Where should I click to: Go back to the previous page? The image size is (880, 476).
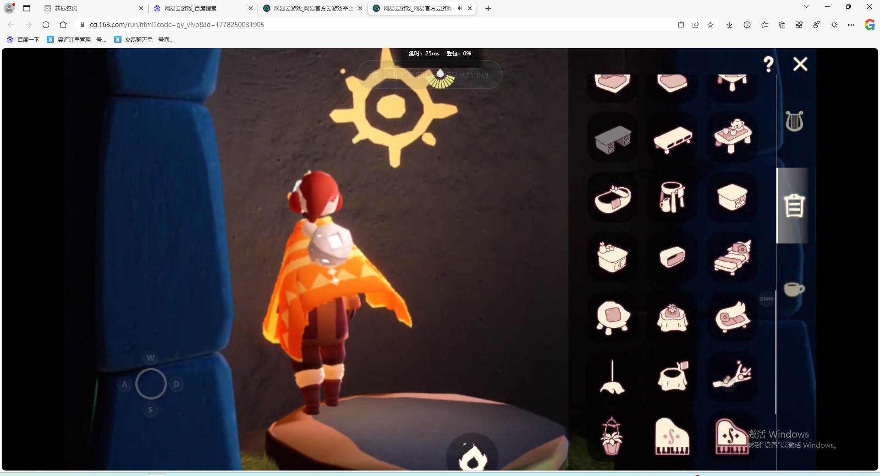[11, 25]
